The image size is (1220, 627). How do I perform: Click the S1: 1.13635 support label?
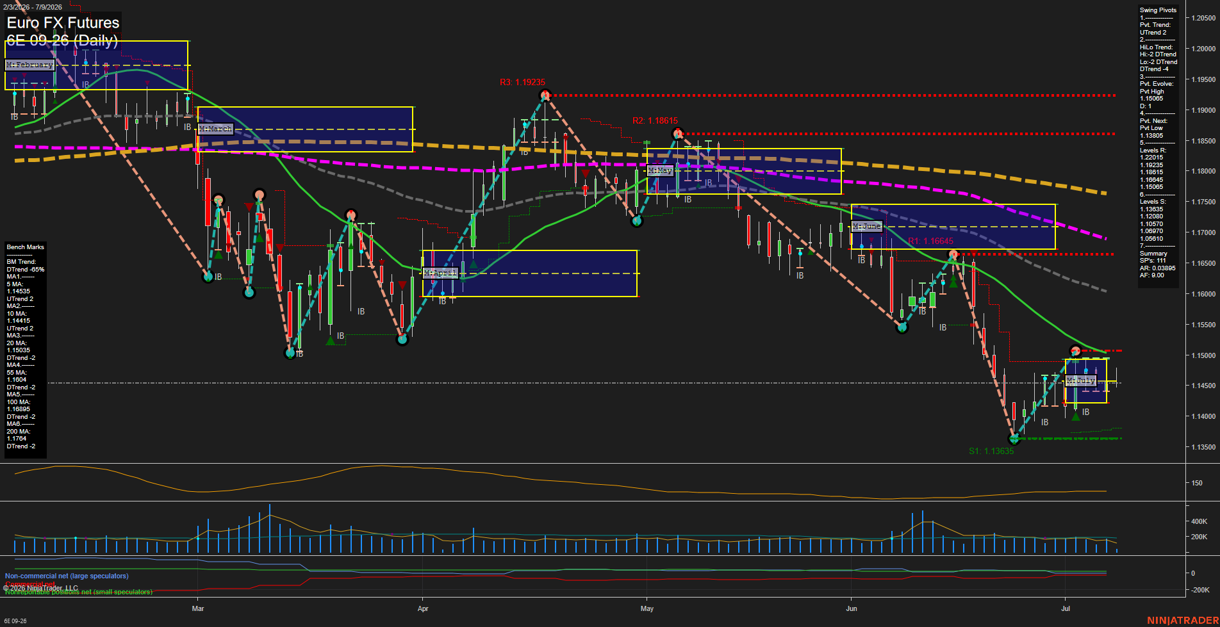pyautogui.click(x=991, y=451)
